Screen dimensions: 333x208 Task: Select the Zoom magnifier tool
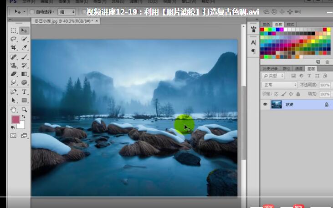(24, 110)
